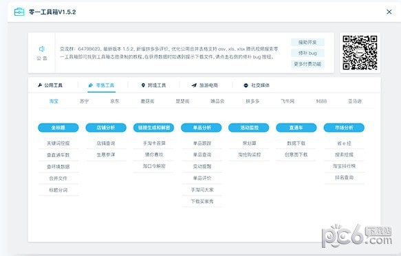Click the 全标题 category button
Screen dimensions: 401x256
58,128
